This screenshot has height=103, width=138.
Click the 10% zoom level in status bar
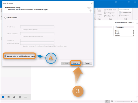(136, 101)
